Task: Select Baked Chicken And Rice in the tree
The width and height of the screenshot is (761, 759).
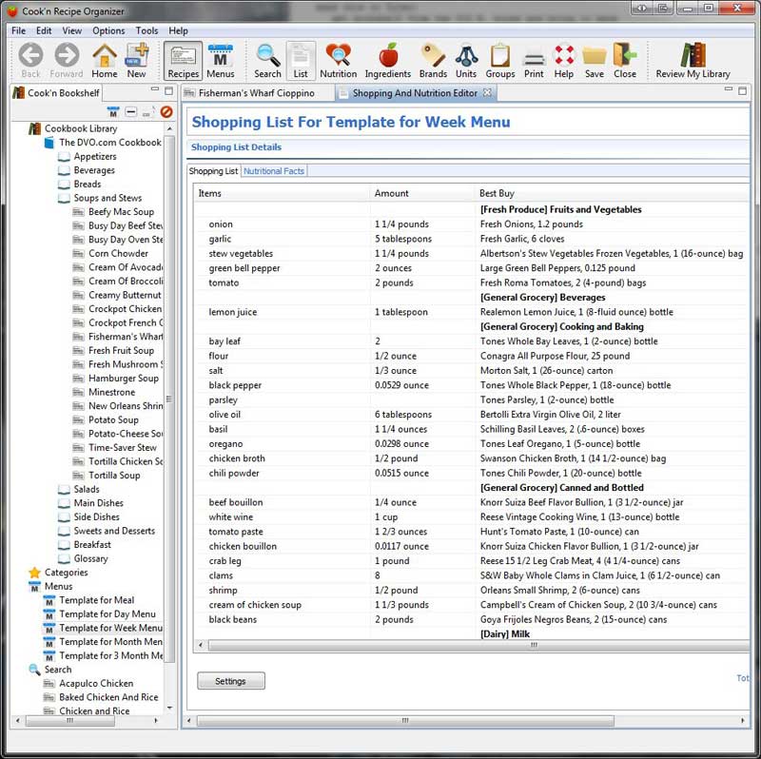Action: (x=108, y=697)
